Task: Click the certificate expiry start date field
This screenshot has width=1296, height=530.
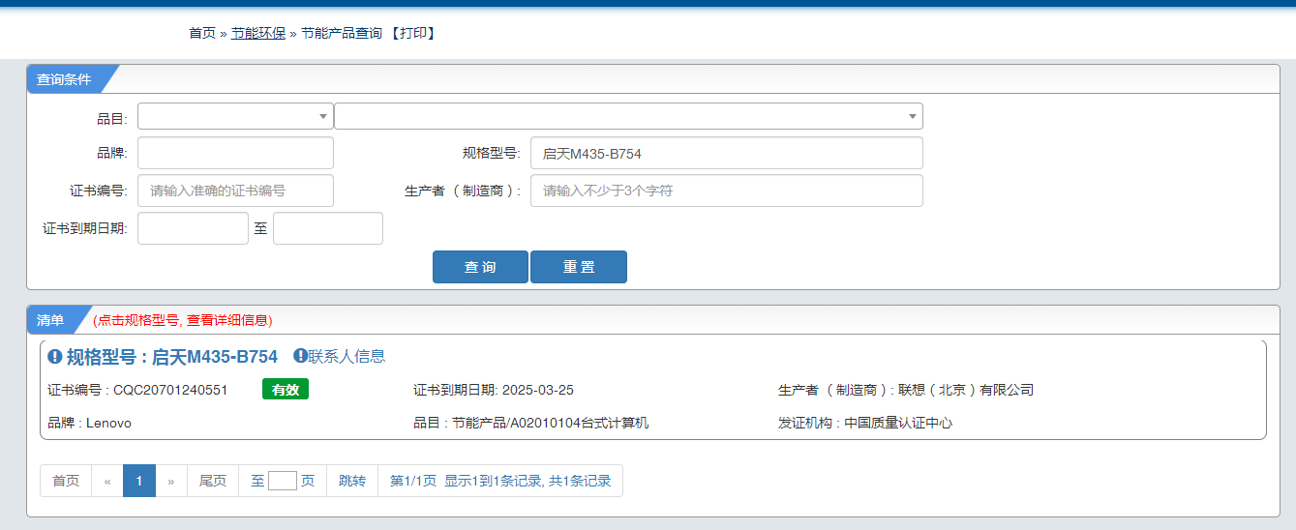Action: click(193, 228)
